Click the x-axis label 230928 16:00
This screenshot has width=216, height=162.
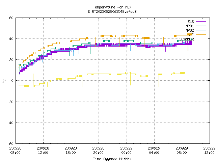click(x=71, y=150)
